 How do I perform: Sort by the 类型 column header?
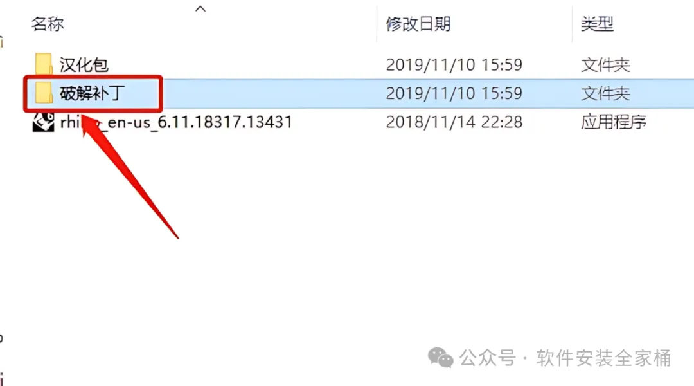click(596, 24)
